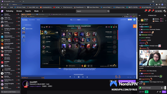Image resolution: width=167 pixels, height=94 pixels.
Task: Toggle the heart follow button
Action: coord(111,81)
